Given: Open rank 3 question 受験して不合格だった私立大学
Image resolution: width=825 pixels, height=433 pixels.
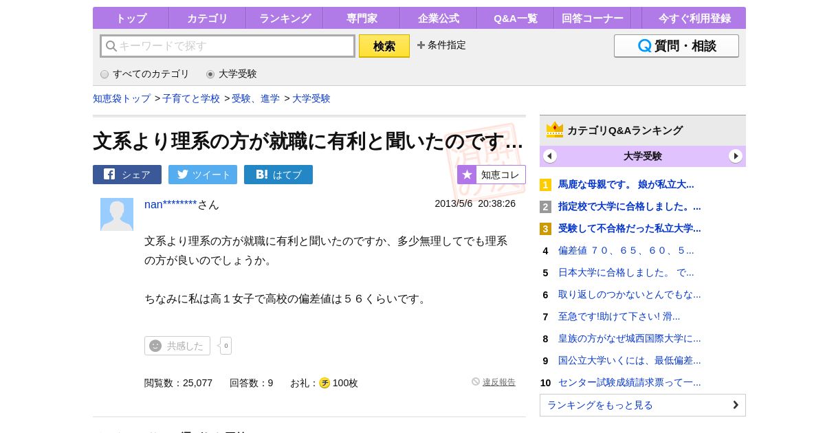Looking at the screenshot, I should [x=629, y=228].
